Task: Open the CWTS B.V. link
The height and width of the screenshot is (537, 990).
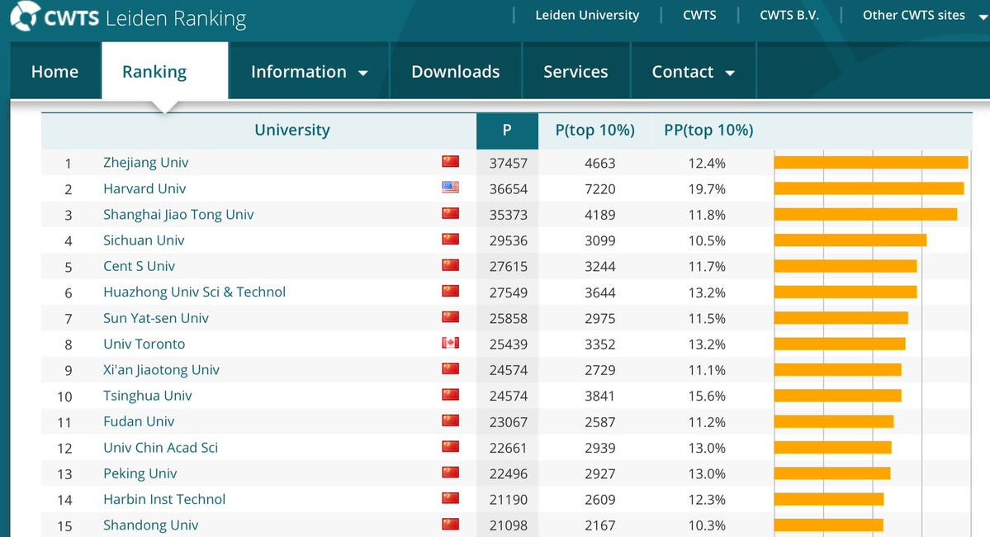Action: [789, 15]
